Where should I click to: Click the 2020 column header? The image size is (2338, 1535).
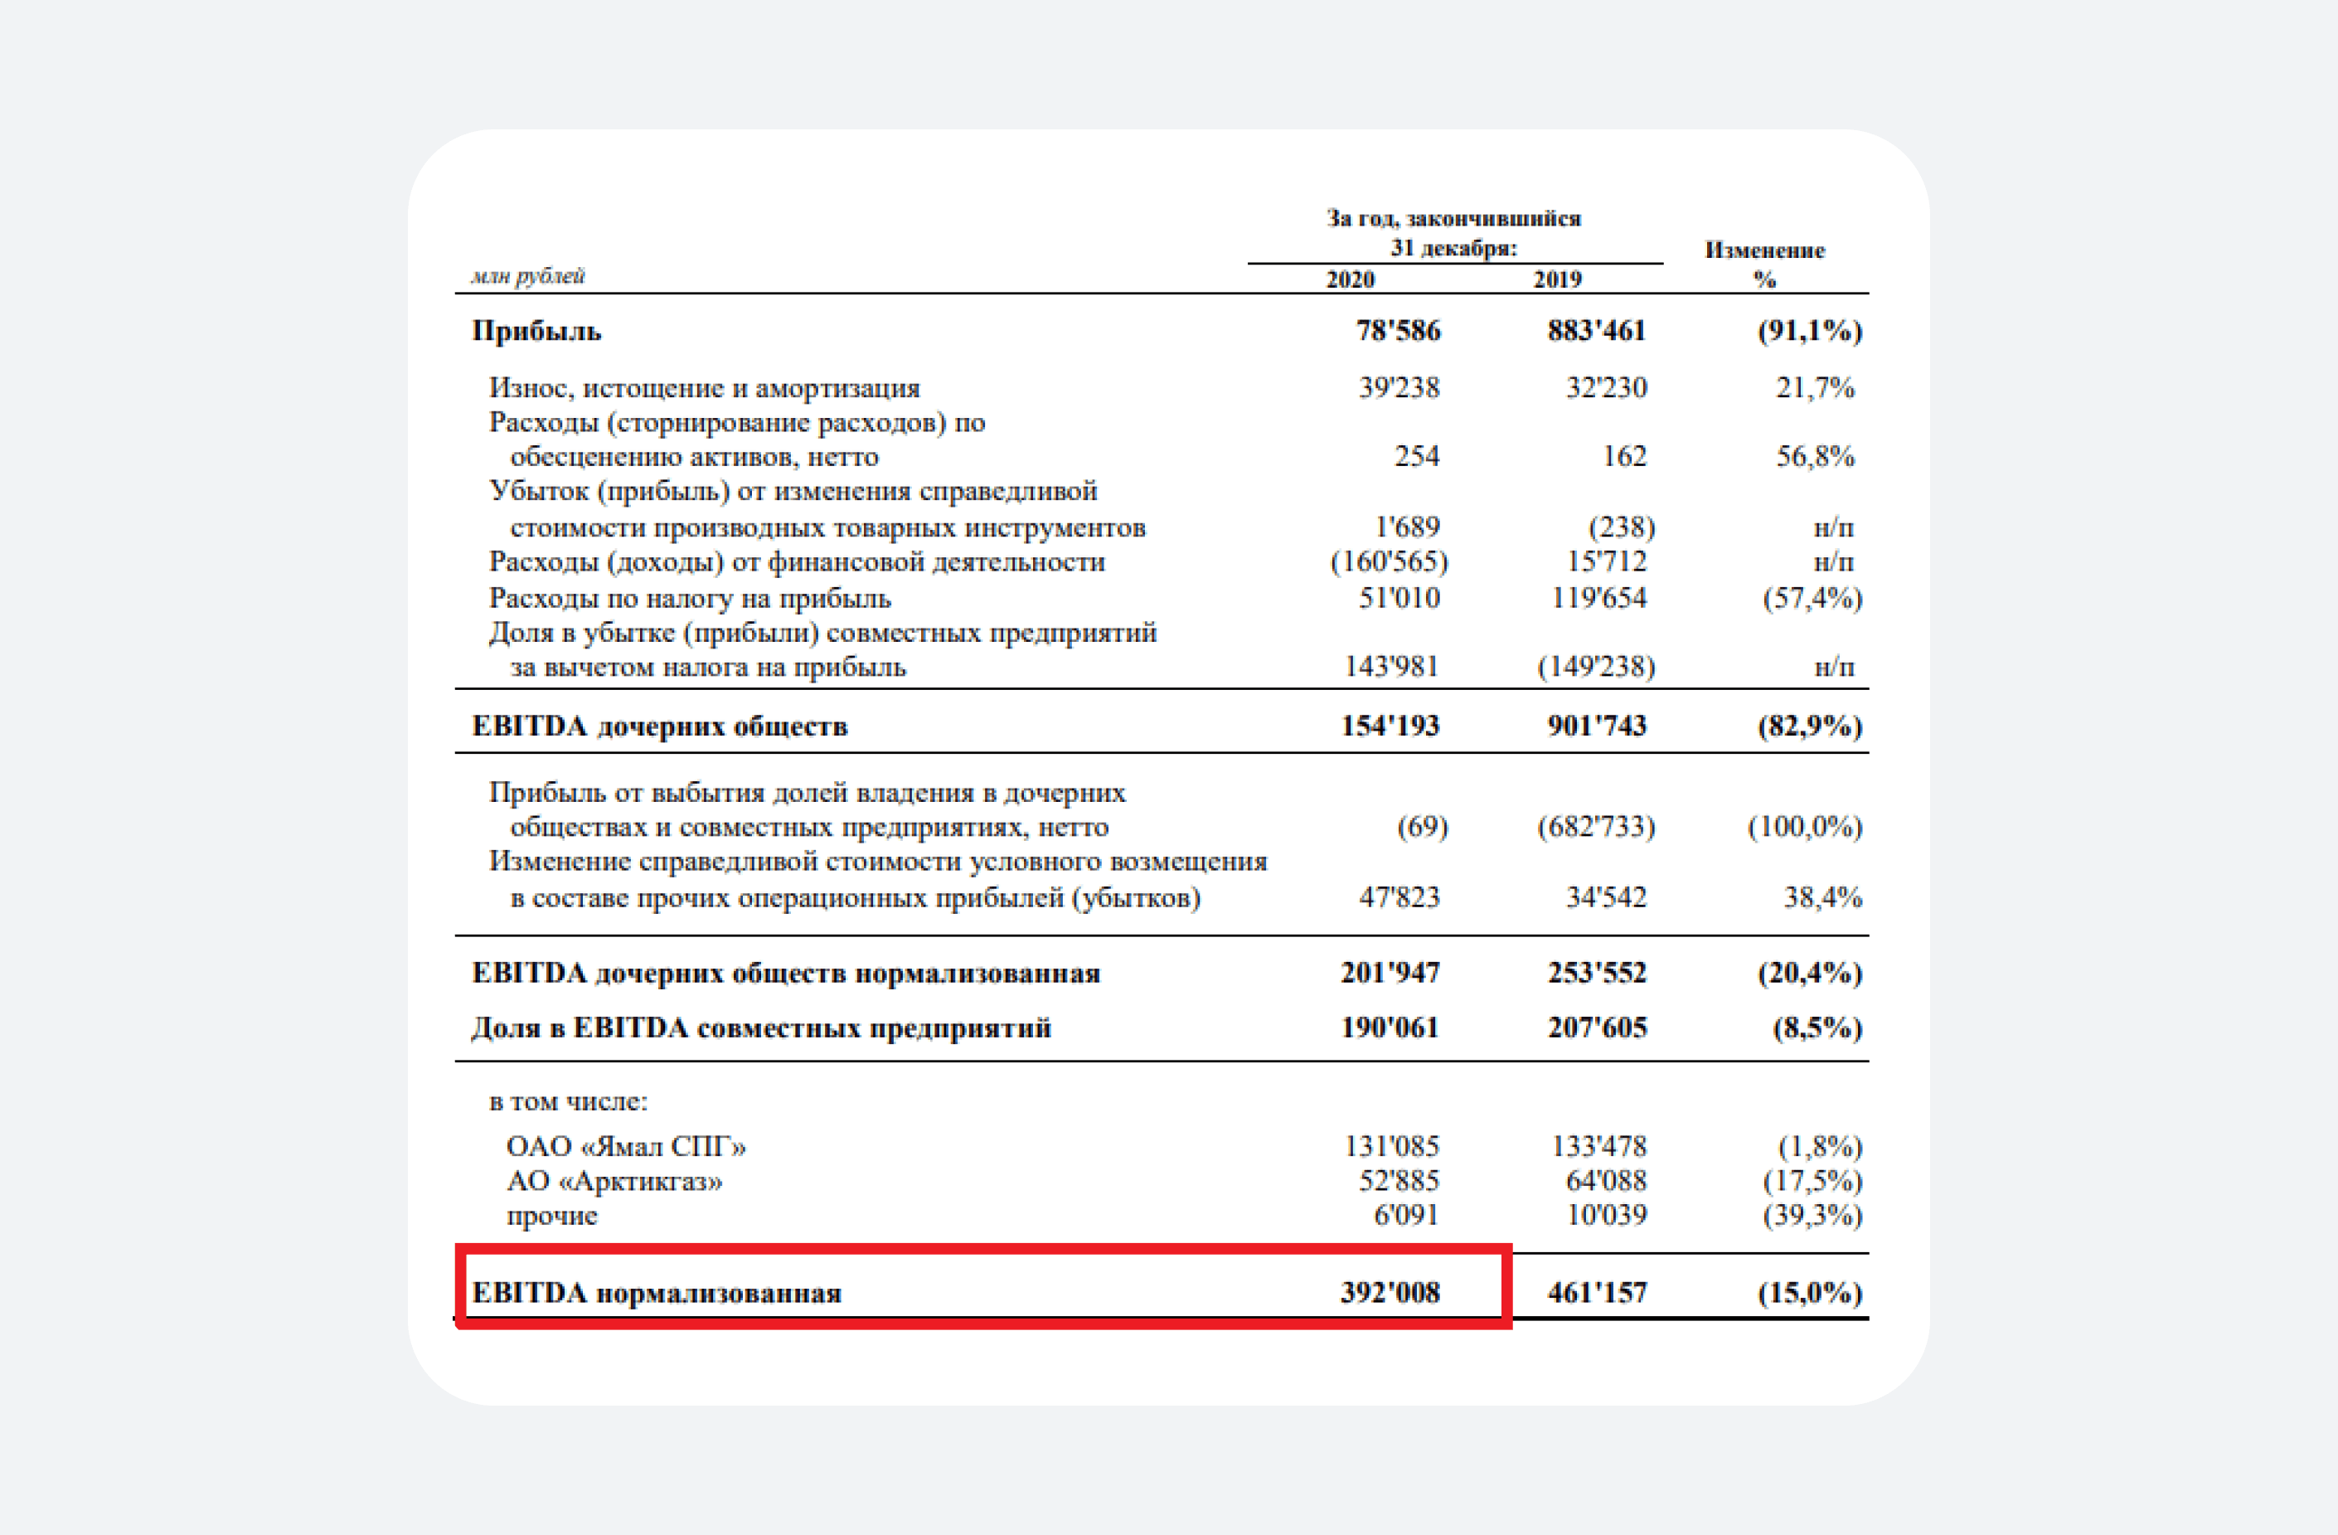pyautogui.click(x=1350, y=279)
